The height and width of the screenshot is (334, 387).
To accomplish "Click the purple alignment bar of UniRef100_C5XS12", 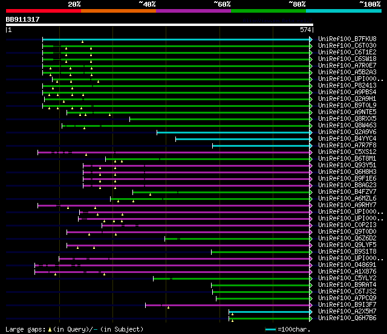I will click(174, 153).
